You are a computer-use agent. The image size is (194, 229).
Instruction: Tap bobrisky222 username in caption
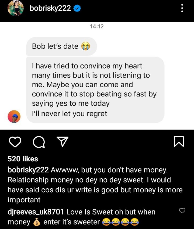(28, 170)
